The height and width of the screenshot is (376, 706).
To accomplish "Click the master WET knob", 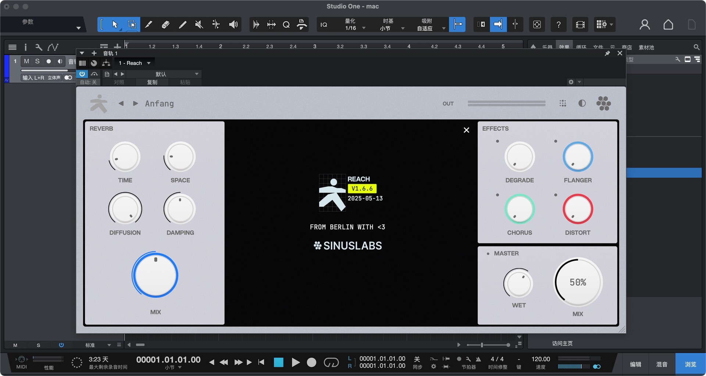I will coord(518,283).
